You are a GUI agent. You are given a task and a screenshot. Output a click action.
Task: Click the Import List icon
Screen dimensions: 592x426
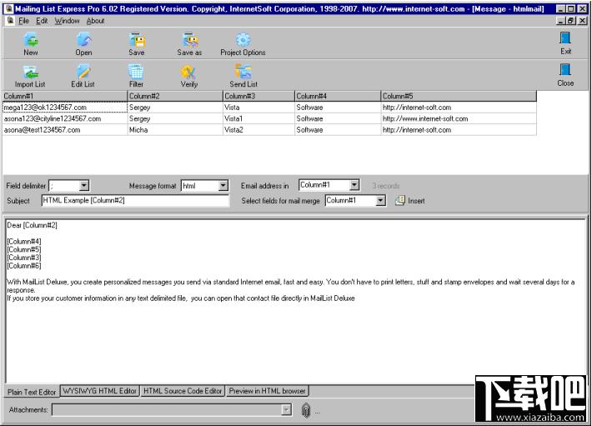30,72
